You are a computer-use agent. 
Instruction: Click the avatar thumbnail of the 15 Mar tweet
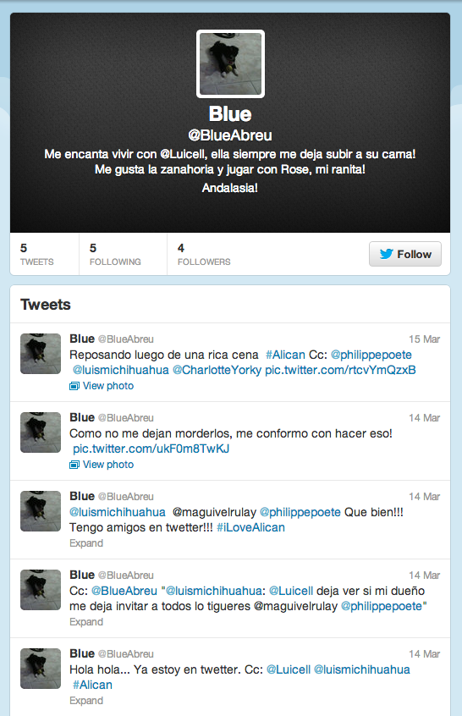(41, 354)
